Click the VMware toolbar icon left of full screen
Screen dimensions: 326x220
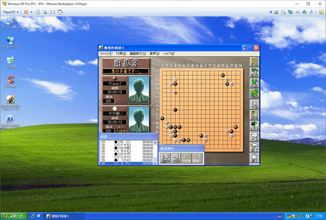(x=45, y=12)
